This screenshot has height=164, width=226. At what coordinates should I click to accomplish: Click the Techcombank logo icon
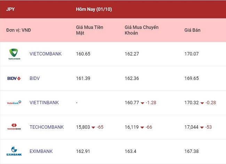point(14,127)
